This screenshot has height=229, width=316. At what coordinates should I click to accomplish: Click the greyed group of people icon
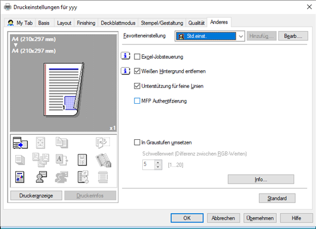pyautogui.click(x=61, y=177)
